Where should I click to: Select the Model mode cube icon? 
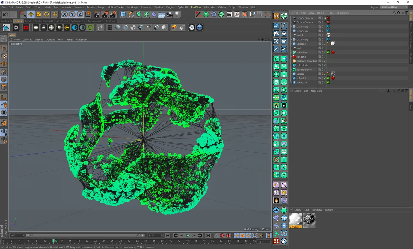click(4, 48)
